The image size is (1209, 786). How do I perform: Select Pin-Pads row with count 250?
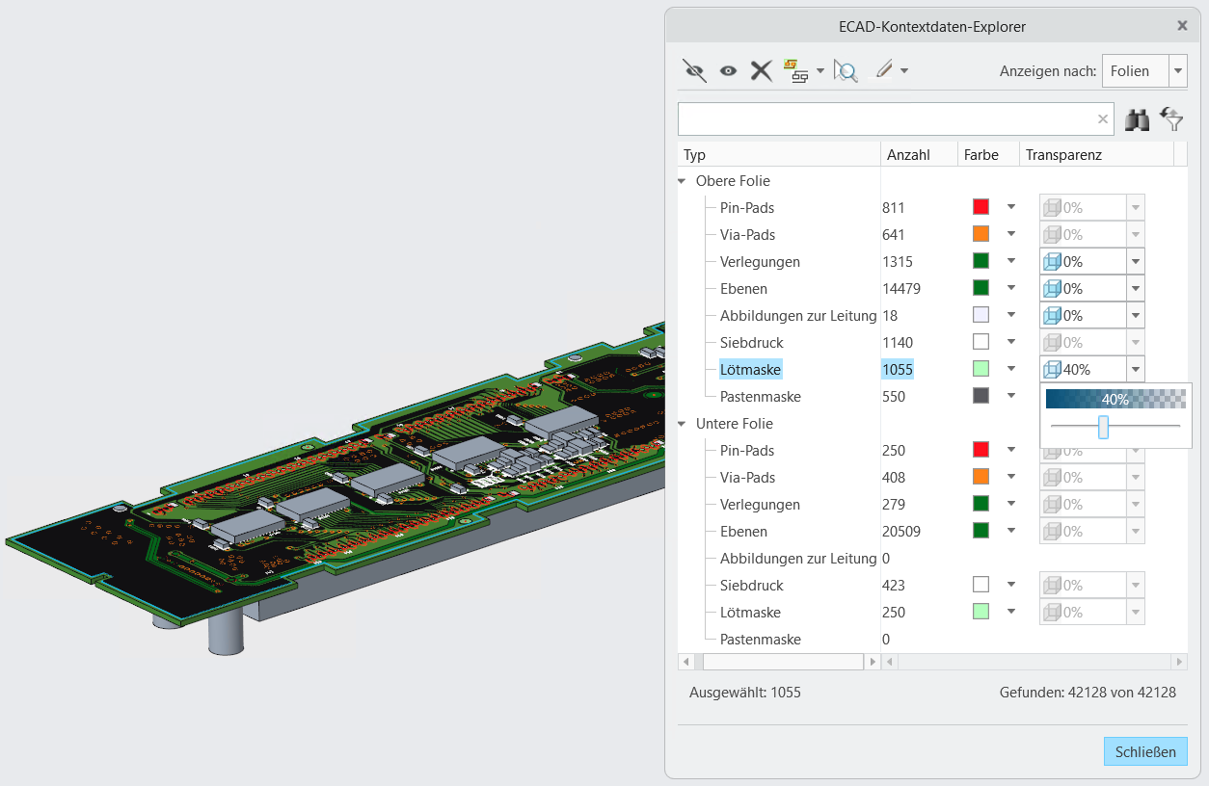pyautogui.click(x=747, y=451)
